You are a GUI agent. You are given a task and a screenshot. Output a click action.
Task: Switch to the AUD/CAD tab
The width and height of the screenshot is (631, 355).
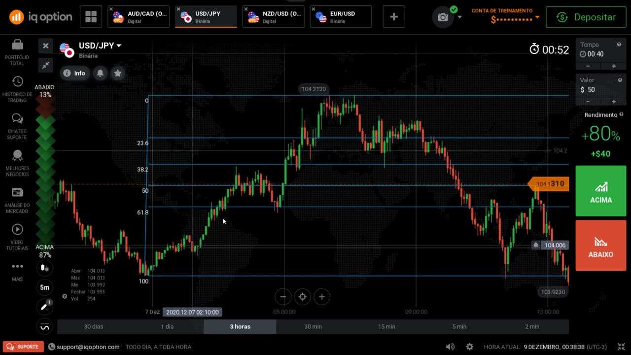[x=139, y=17]
